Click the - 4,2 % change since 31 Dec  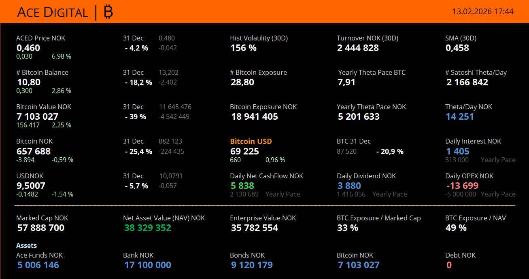pos(136,48)
